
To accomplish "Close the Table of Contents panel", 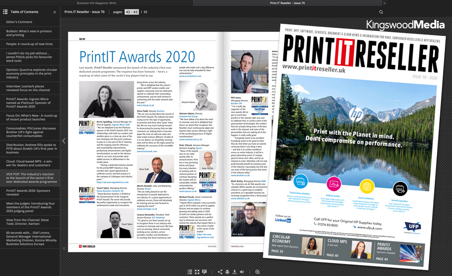I will [54, 12].
